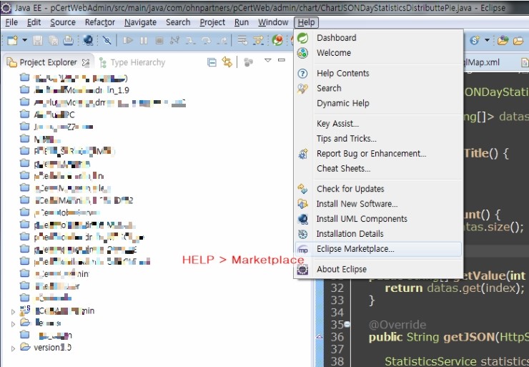Click the open-folder icon right of the Spring S dropdown arrow
Image resolution: width=529 pixels, height=367 pixels.
pos(503,41)
